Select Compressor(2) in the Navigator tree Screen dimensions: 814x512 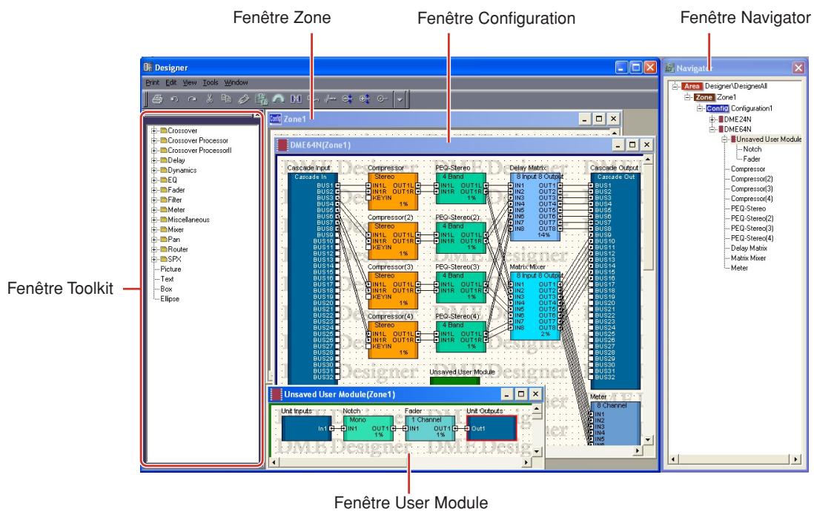[752, 179]
